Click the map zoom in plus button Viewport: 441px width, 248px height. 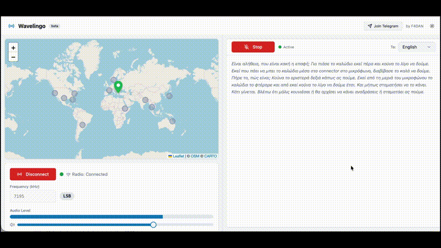coord(13,48)
